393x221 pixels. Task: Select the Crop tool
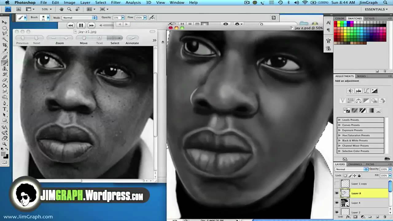[x=5, y=45]
